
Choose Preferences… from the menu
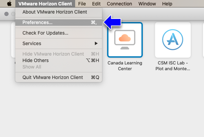(59, 22)
